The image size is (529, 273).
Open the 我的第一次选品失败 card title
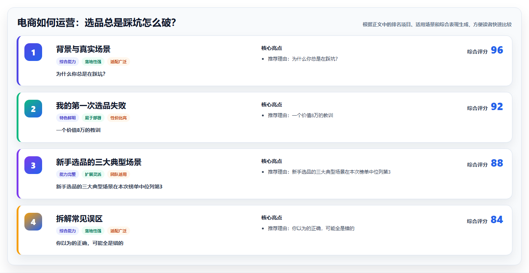(91, 106)
